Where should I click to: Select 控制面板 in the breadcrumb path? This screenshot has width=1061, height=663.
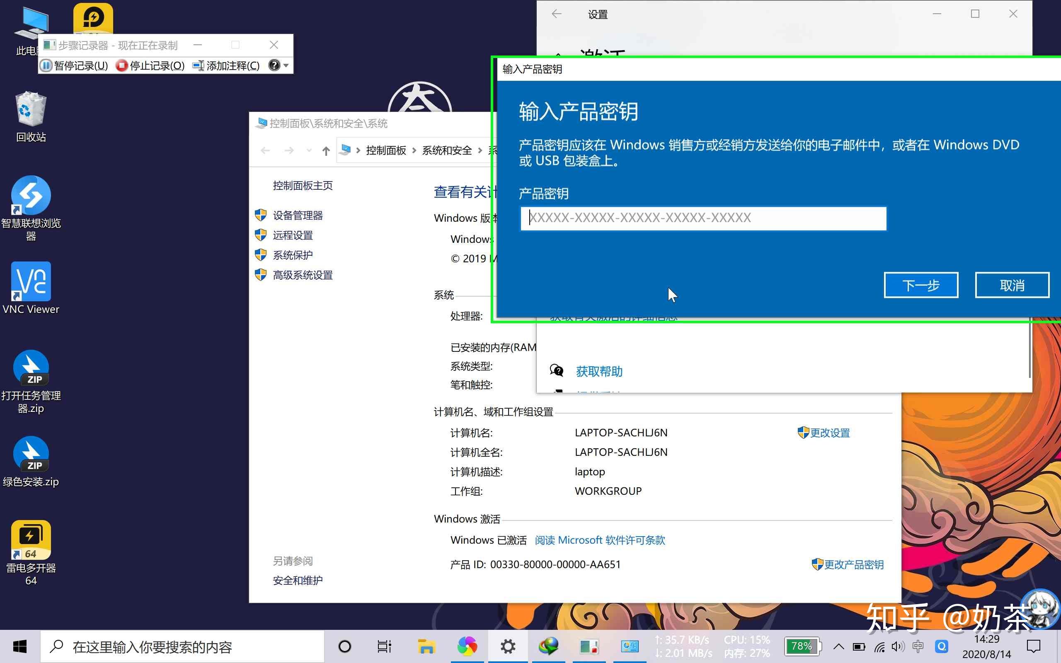point(386,150)
